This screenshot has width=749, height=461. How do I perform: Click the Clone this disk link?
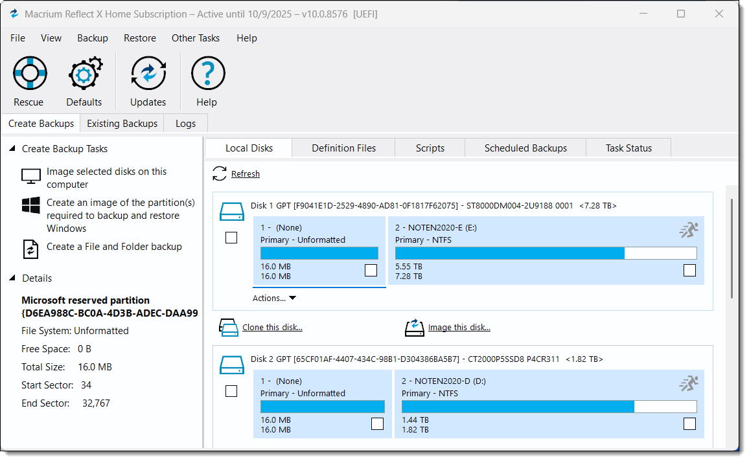272,328
